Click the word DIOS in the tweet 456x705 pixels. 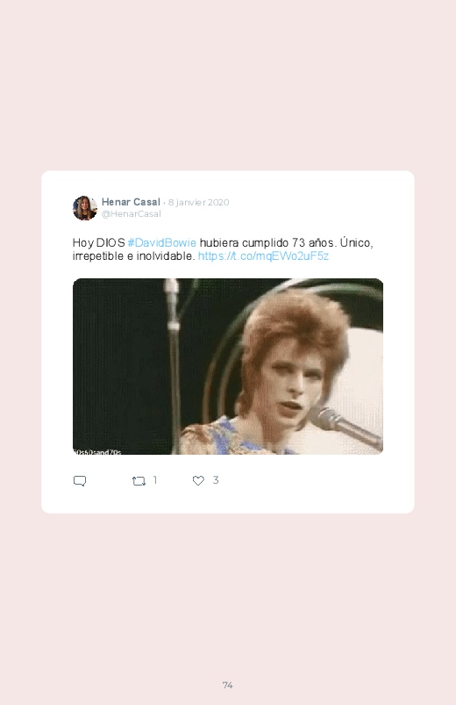[x=110, y=243]
